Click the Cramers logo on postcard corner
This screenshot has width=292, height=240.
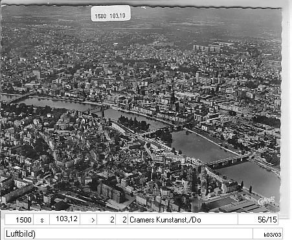267,200
